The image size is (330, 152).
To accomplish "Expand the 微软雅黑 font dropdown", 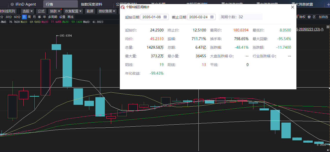I will (x=107, y=11).
